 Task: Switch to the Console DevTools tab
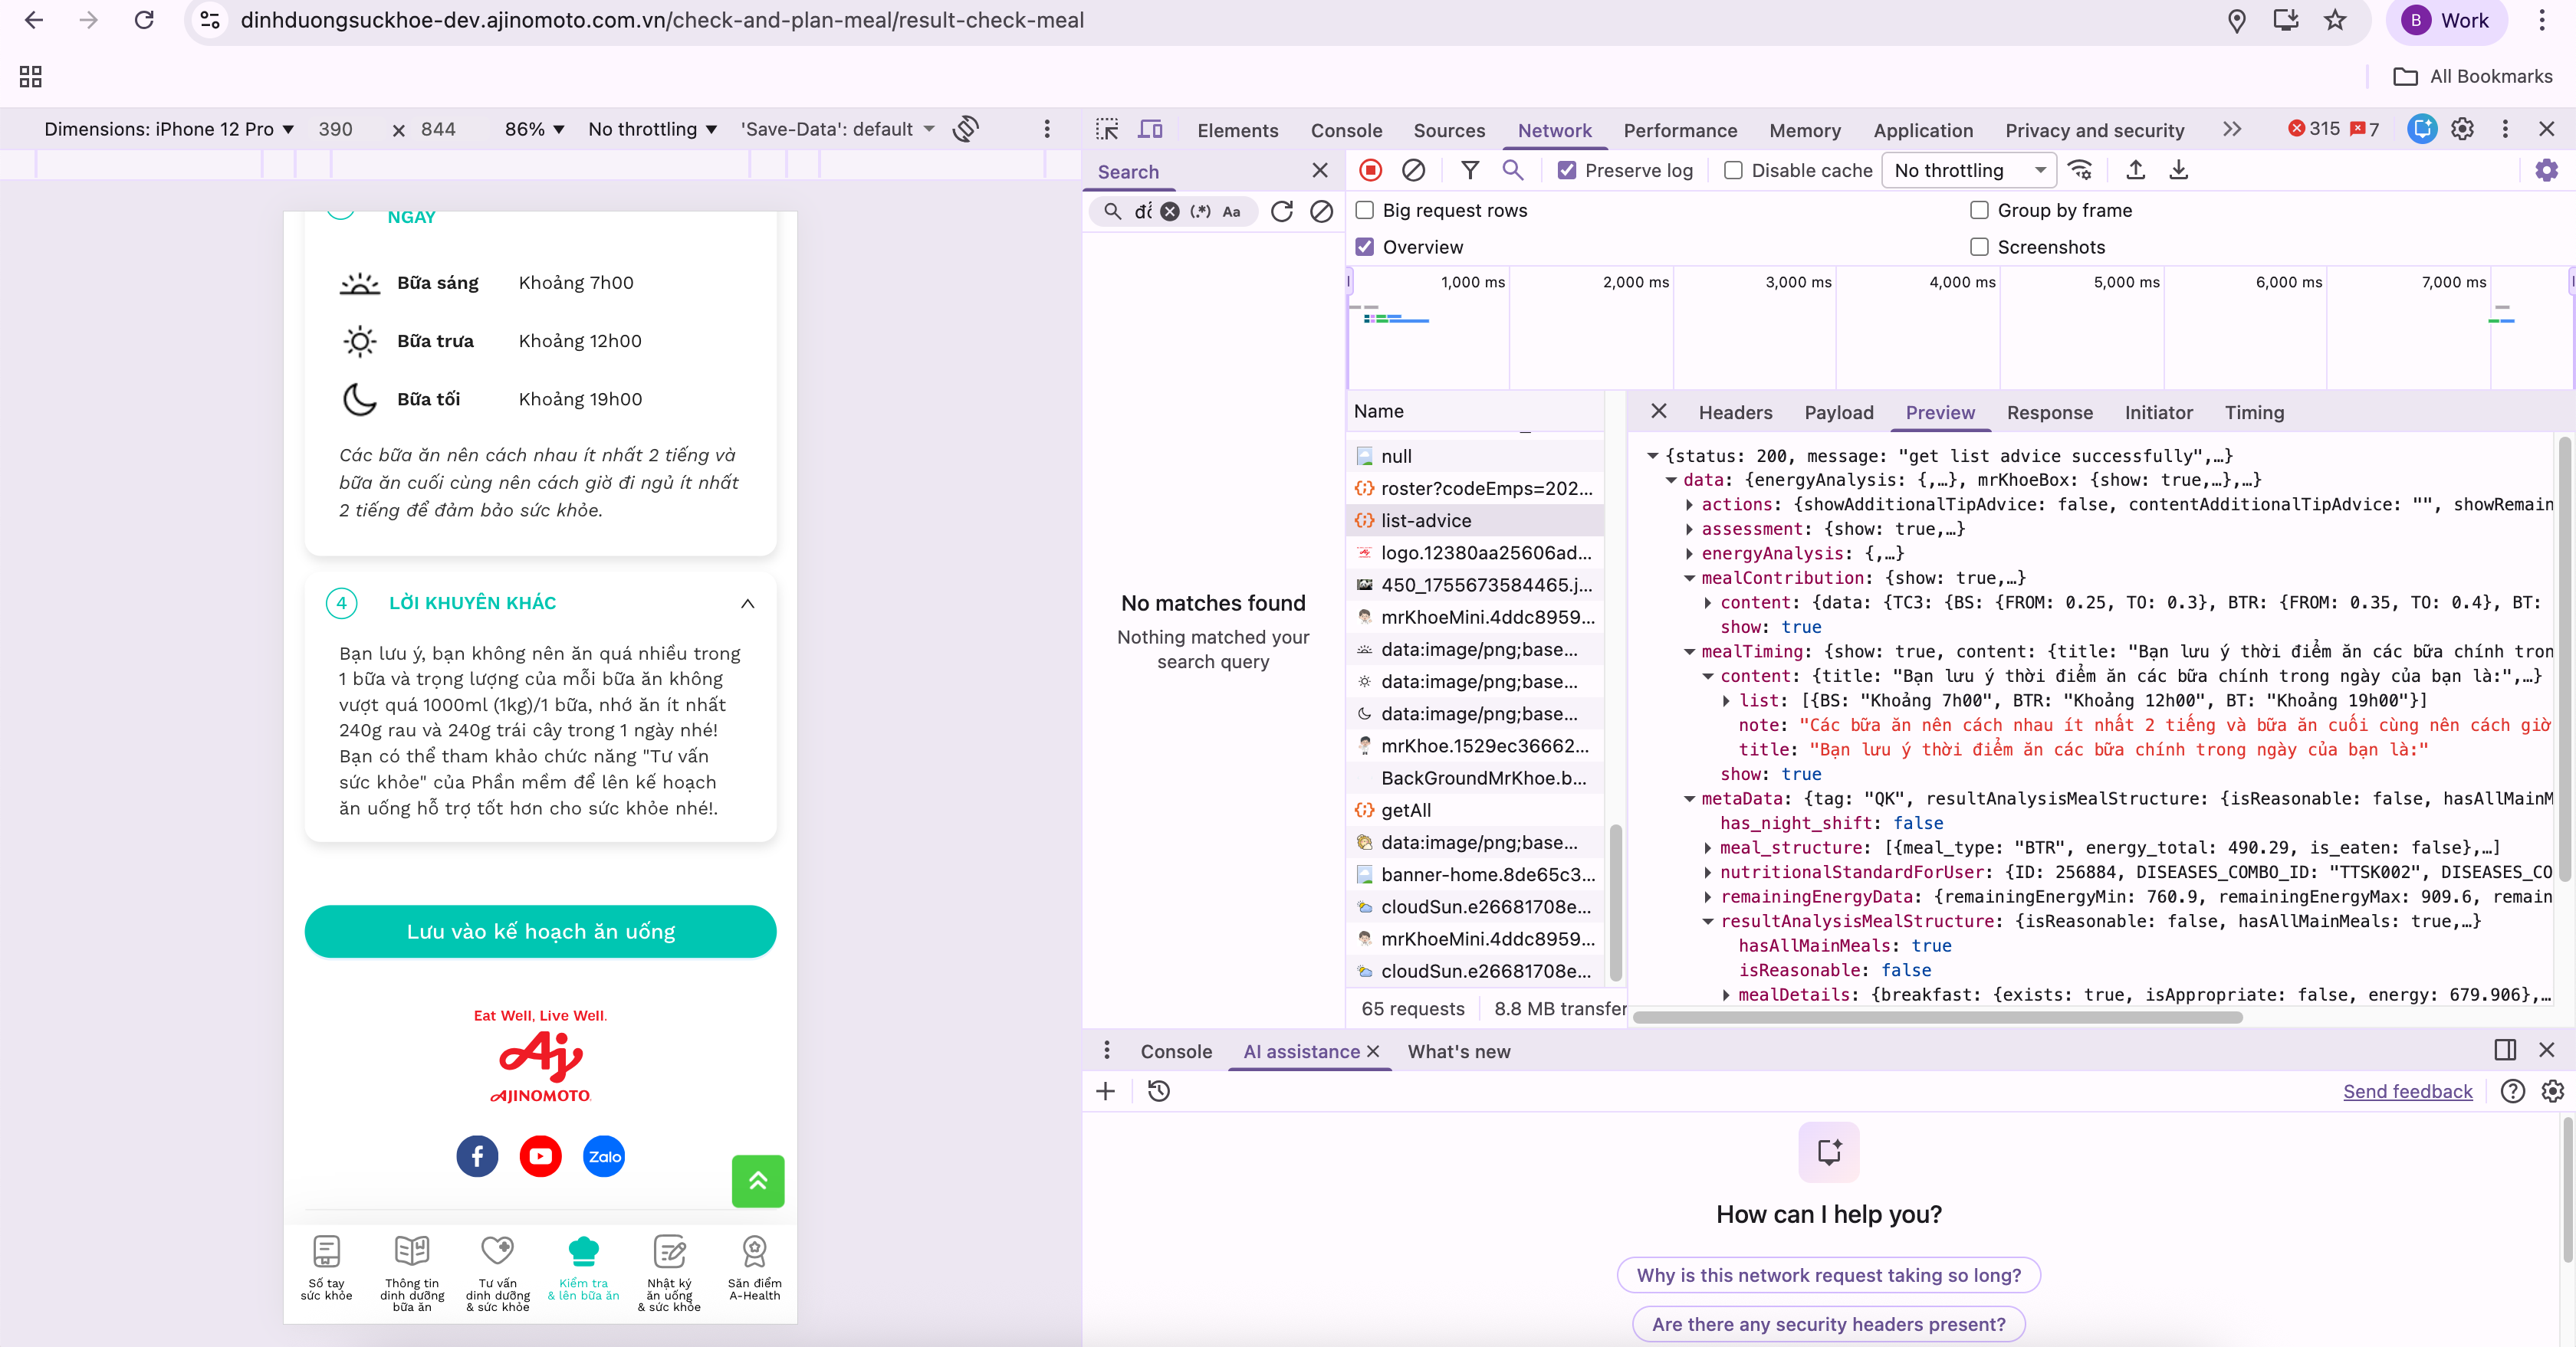[1346, 130]
